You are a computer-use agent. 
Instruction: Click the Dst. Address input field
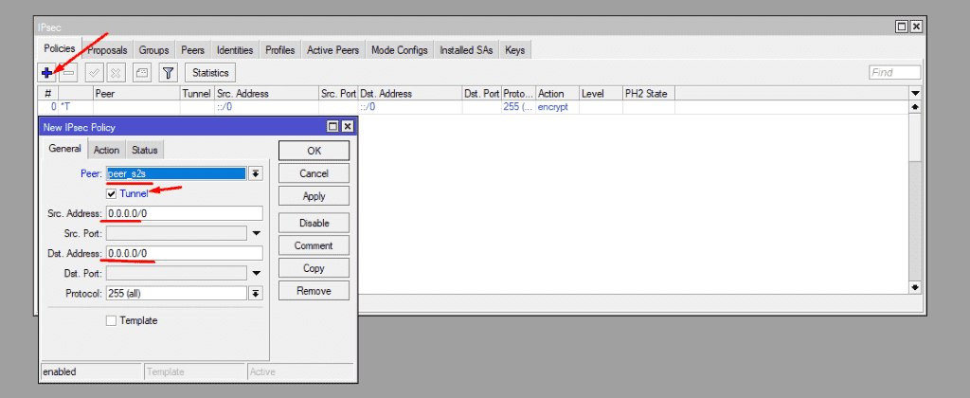click(184, 253)
